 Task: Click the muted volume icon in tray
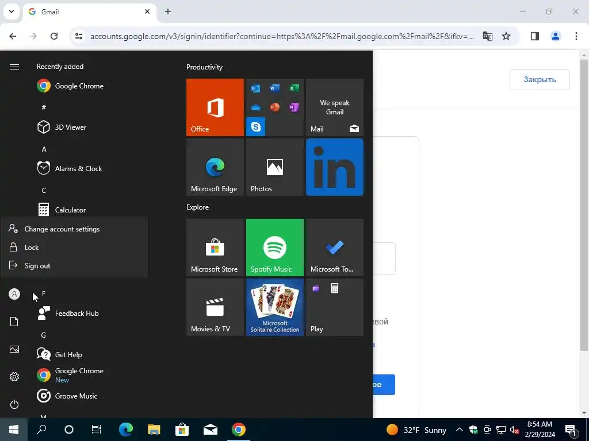(x=514, y=430)
